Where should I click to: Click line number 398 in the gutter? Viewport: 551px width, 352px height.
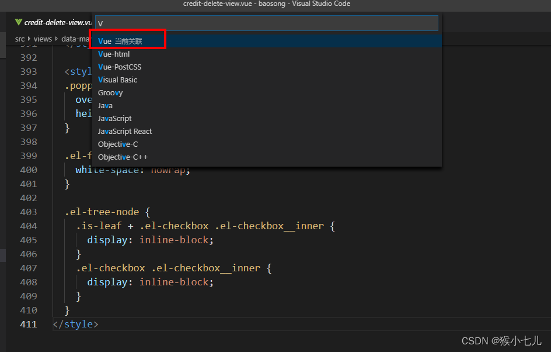point(29,142)
